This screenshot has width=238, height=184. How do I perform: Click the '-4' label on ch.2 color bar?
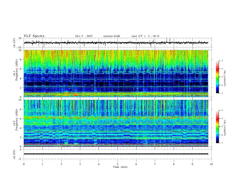pyautogui.click(x=221, y=118)
